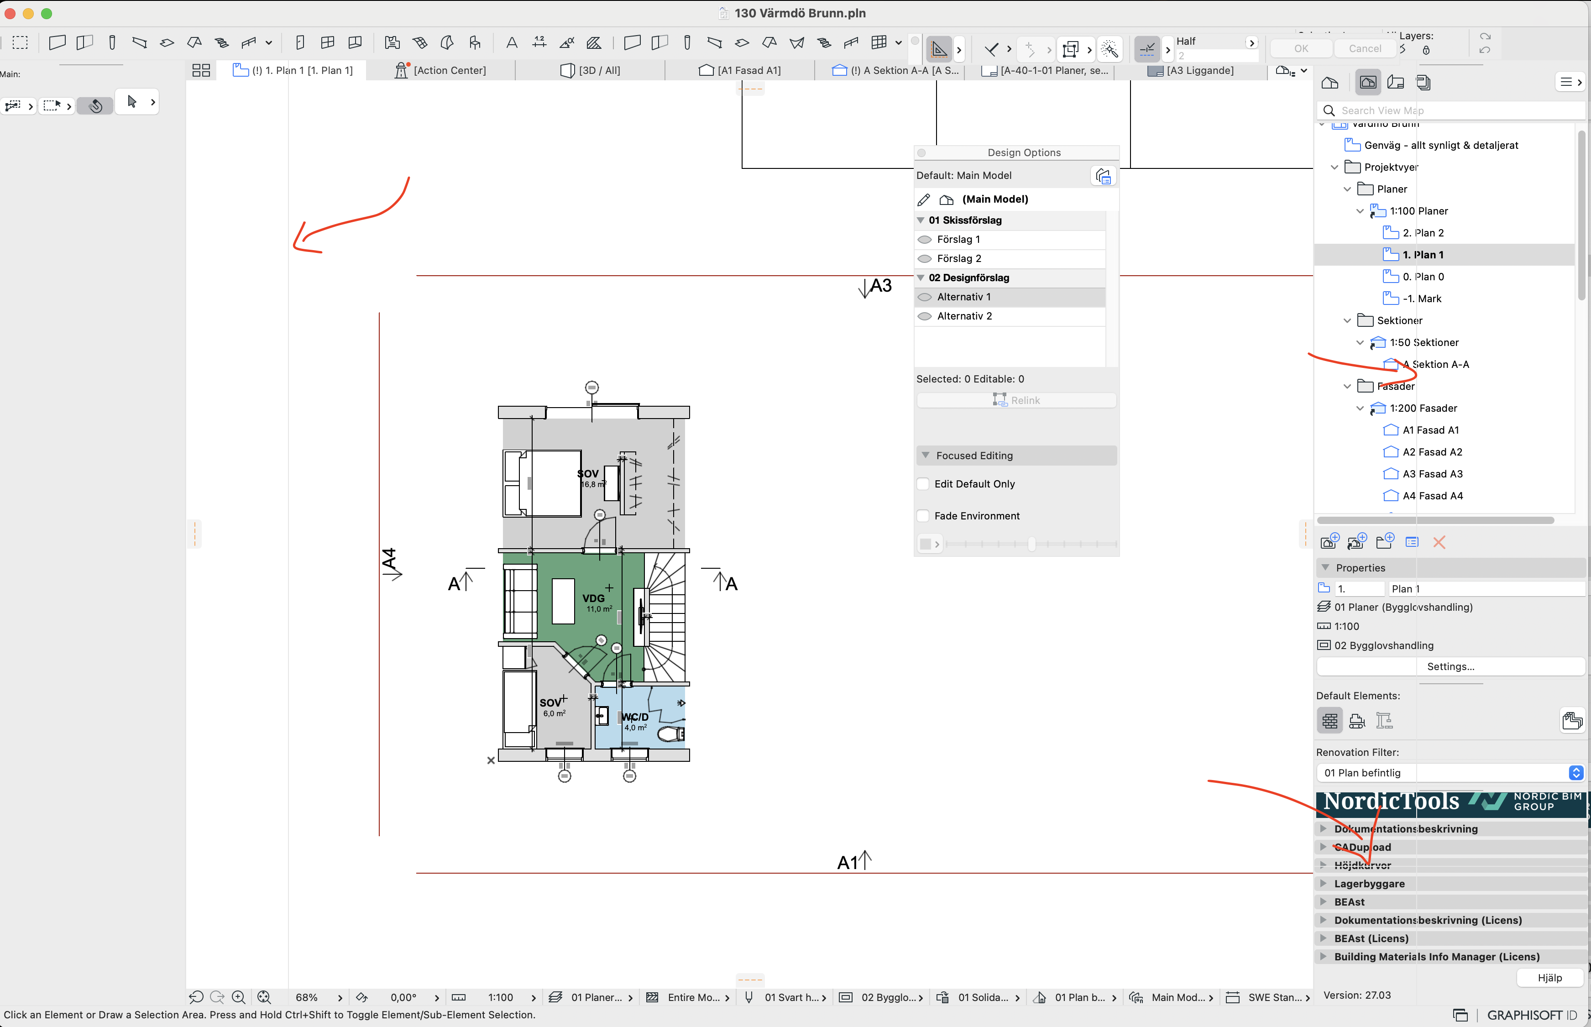Select the Dimension tool icon

539,43
